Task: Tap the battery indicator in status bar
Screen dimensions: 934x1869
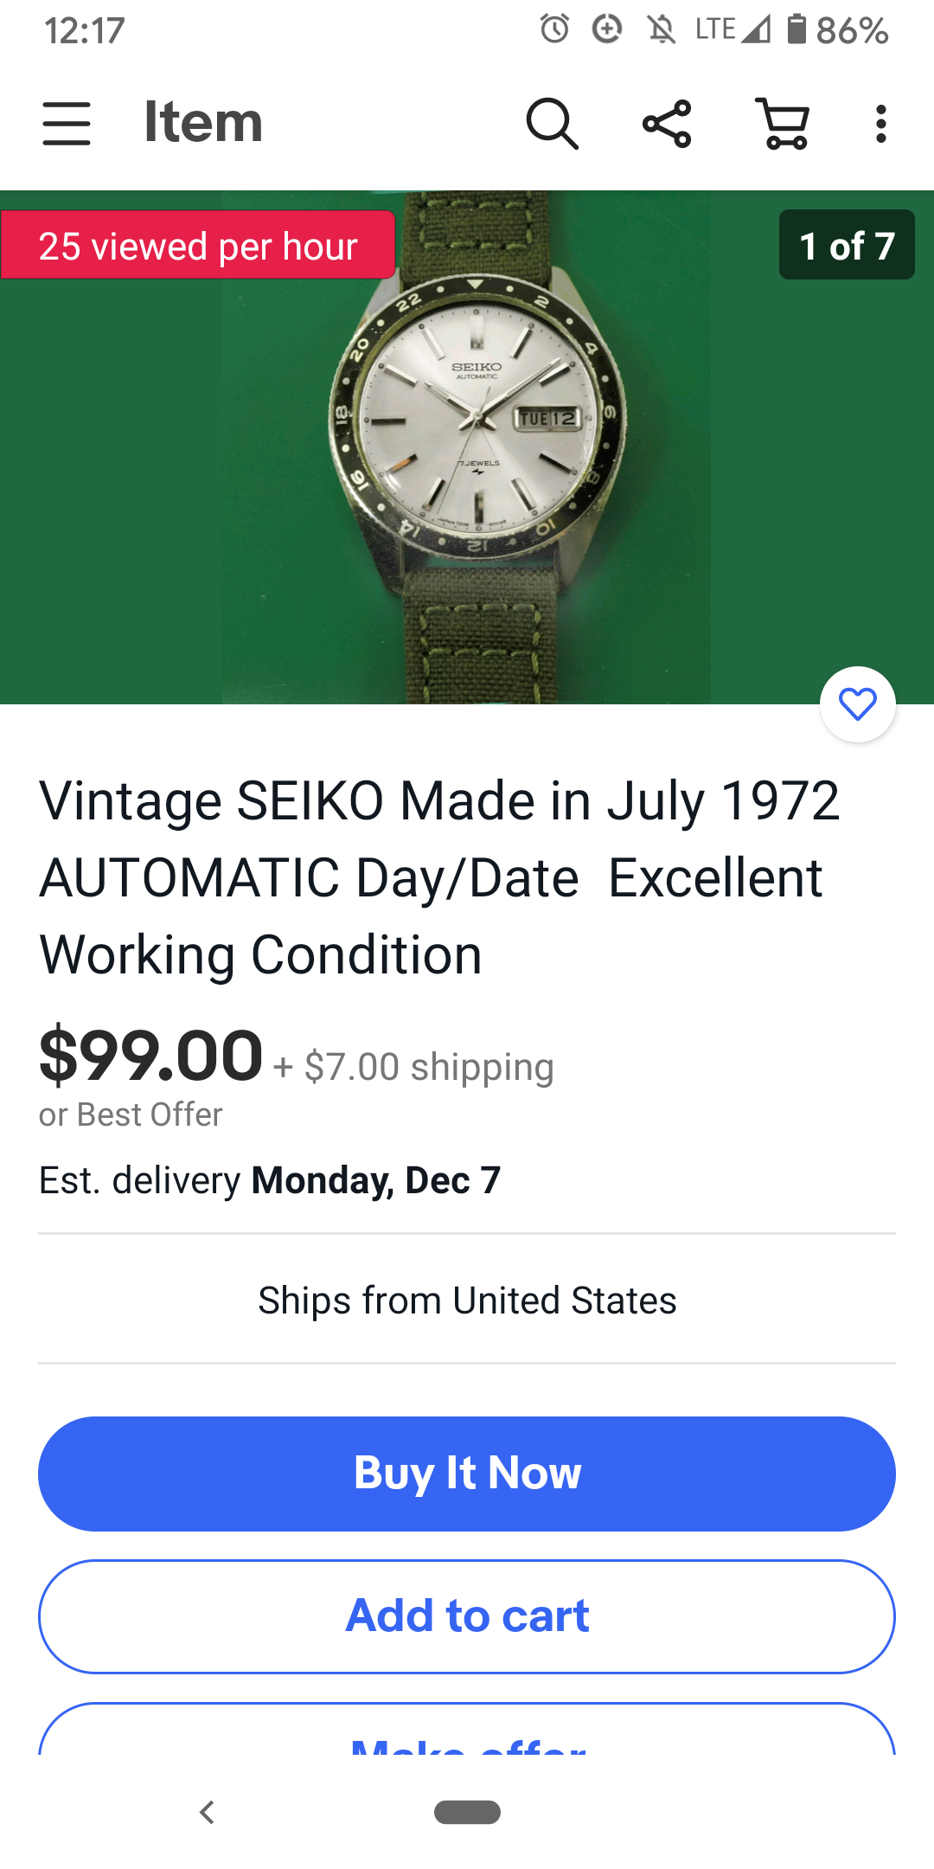Action: tap(796, 29)
